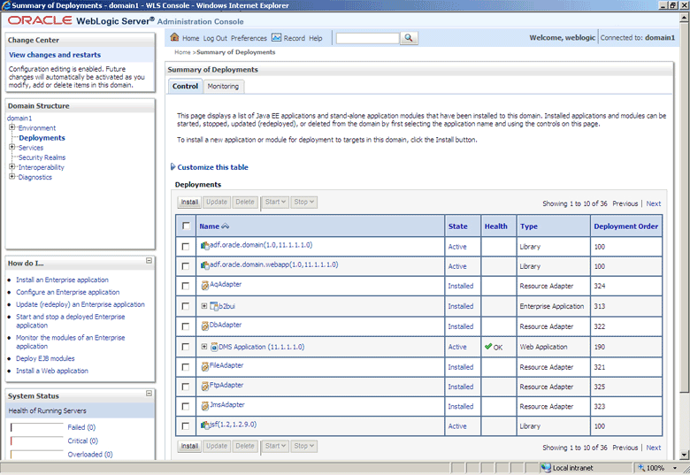The height and width of the screenshot is (475, 690).
Task: Check the box for adf.oracle.domain.webapp
Action: tap(186, 266)
